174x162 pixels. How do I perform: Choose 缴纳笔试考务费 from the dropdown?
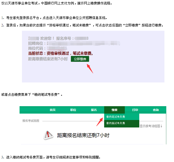coord(116,117)
